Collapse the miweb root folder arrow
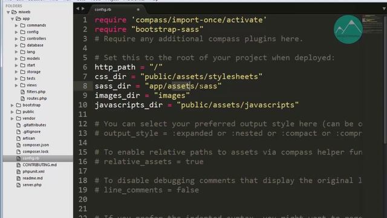387x218 pixels. [8, 12]
